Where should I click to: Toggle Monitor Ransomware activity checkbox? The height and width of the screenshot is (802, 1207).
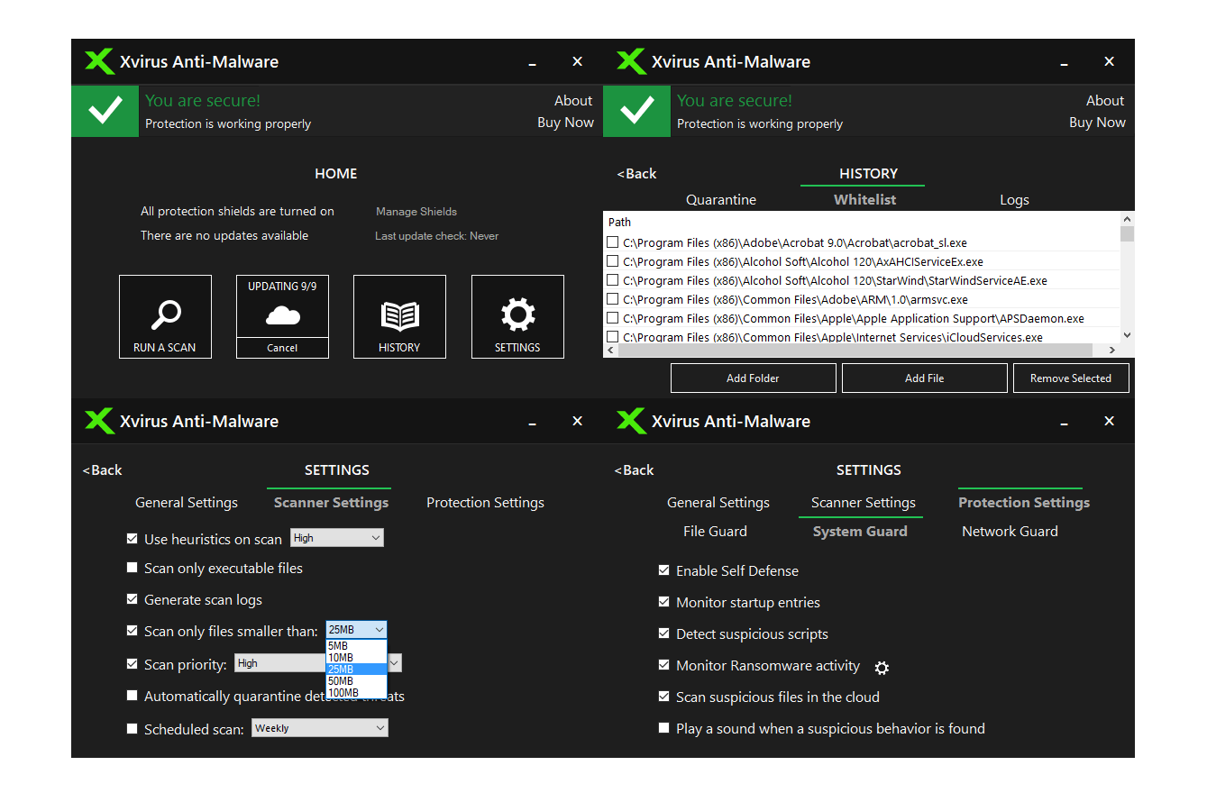[x=664, y=665]
